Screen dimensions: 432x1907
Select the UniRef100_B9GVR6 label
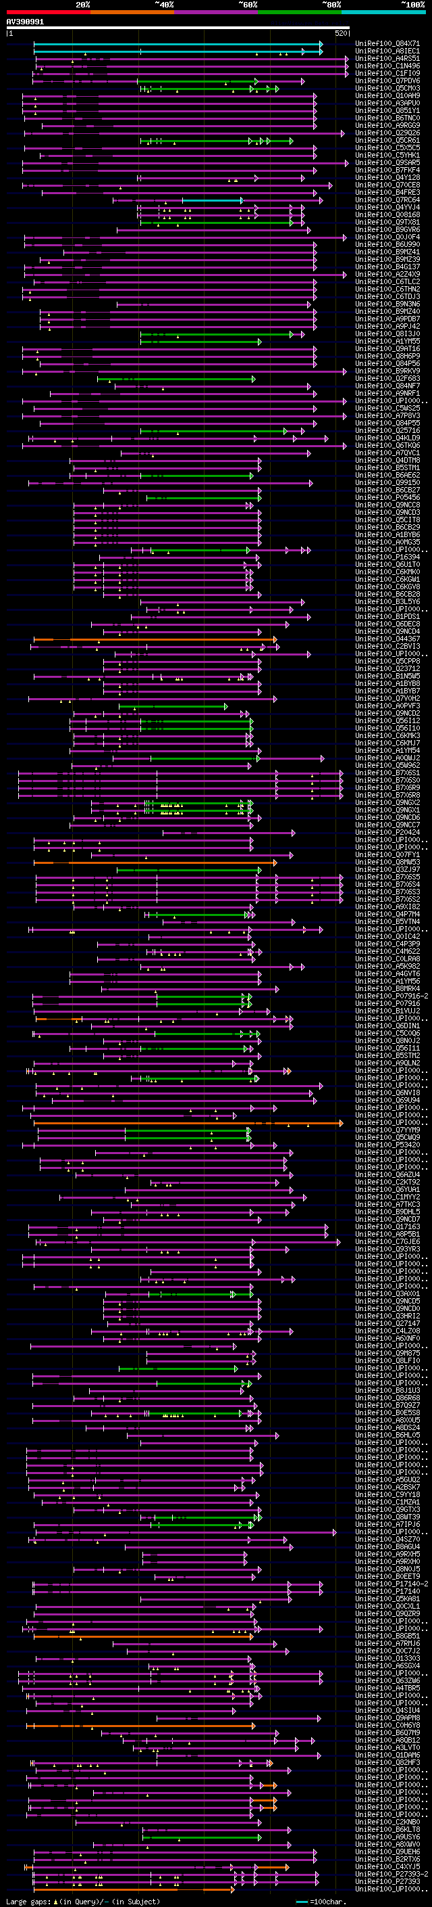click(x=387, y=229)
